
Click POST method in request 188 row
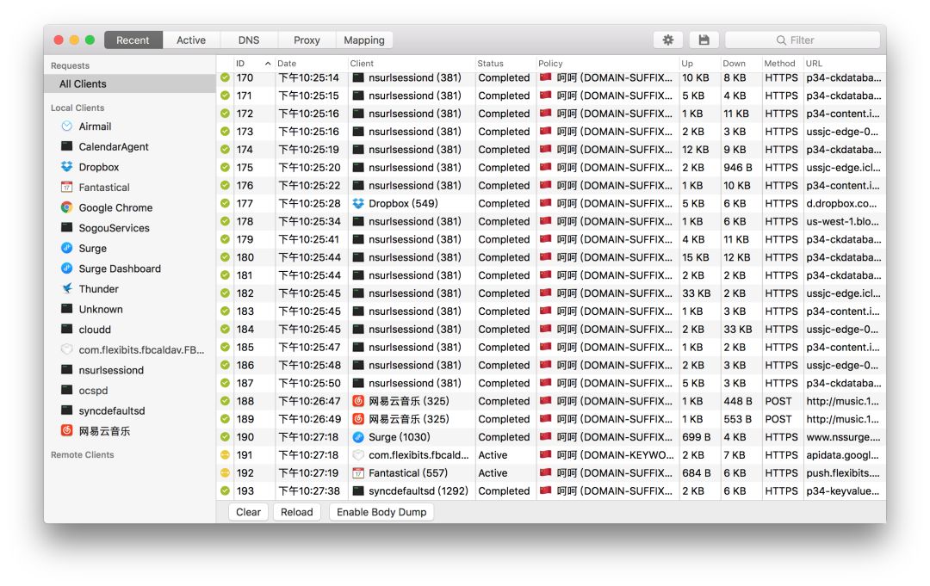coord(778,401)
